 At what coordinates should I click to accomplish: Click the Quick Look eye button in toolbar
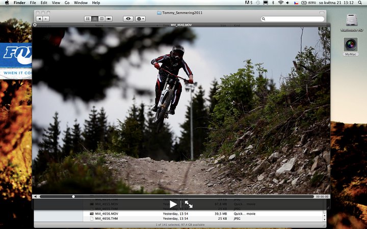pos(128,19)
